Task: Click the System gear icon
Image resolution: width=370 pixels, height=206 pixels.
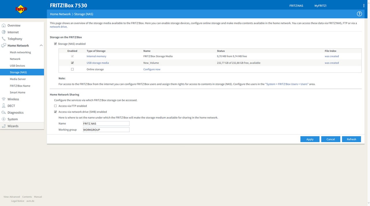Action: (x=4, y=119)
